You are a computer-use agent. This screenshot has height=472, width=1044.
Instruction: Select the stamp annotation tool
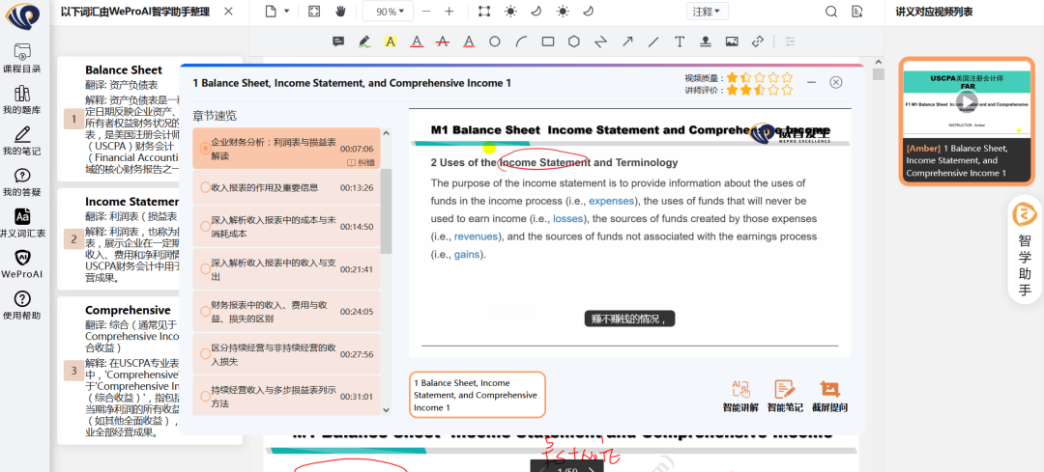click(x=705, y=42)
